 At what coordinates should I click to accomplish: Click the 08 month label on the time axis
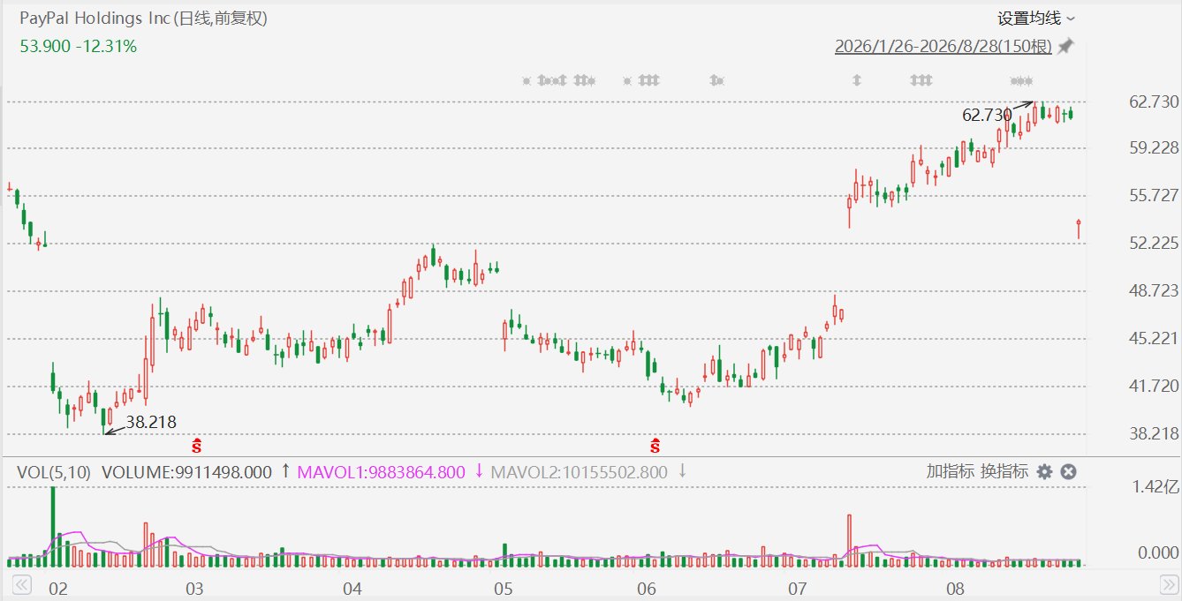click(x=953, y=587)
